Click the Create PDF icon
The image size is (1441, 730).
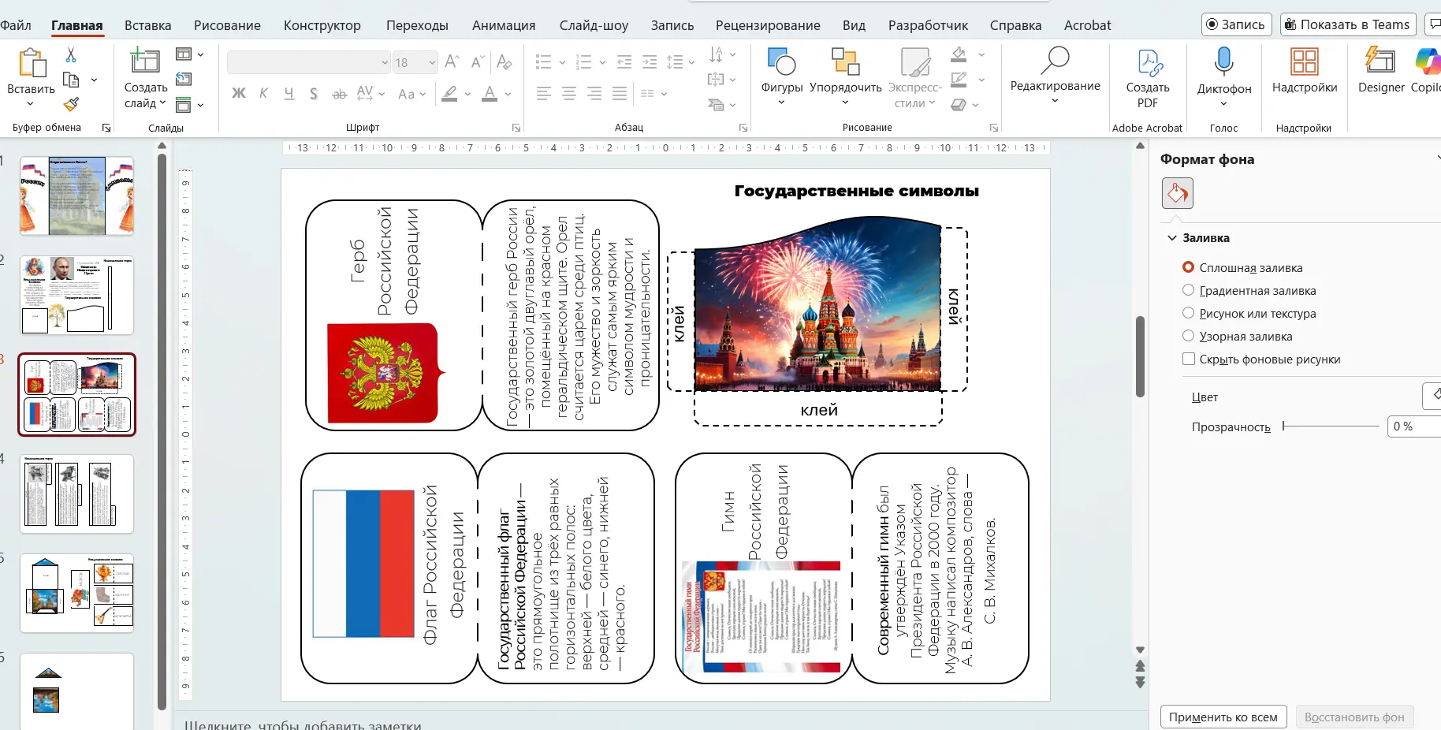(x=1147, y=61)
